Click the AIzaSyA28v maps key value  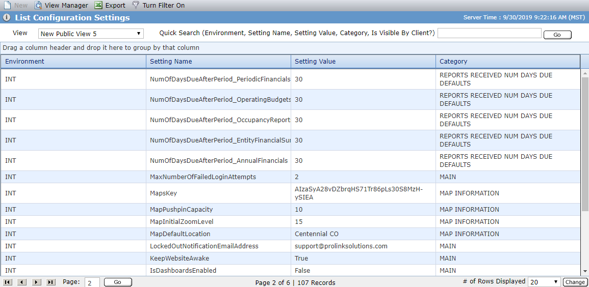coord(358,193)
